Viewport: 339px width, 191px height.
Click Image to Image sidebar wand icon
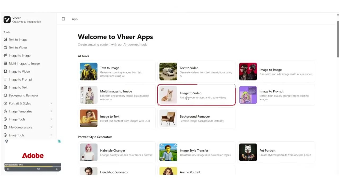click(5, 55)
